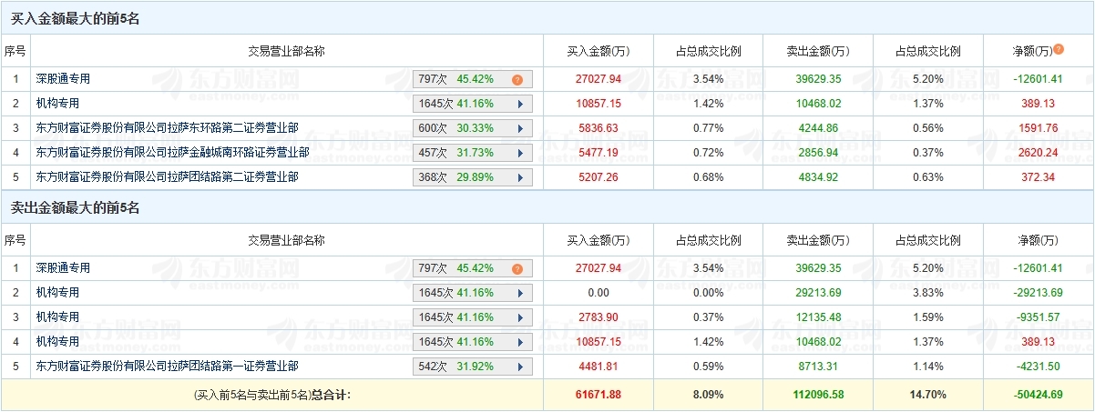
Task: Expand sell table row 4 机构专用 details arrow
Action: pos(520,343)
